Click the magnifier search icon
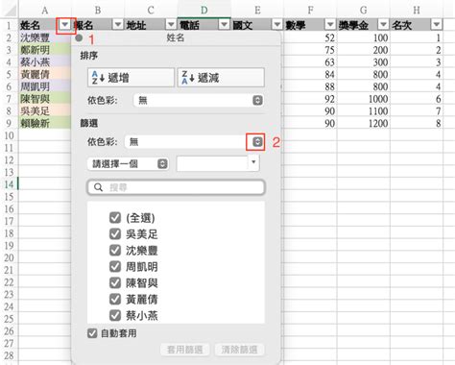This screenshot has height=365, width=455. [x=99, y=187]
